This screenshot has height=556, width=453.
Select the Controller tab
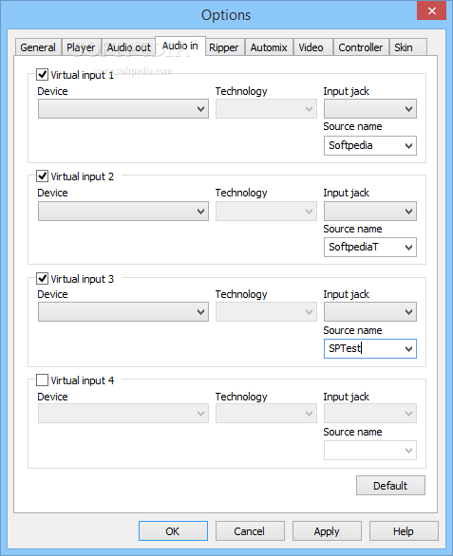click(360, 47)
